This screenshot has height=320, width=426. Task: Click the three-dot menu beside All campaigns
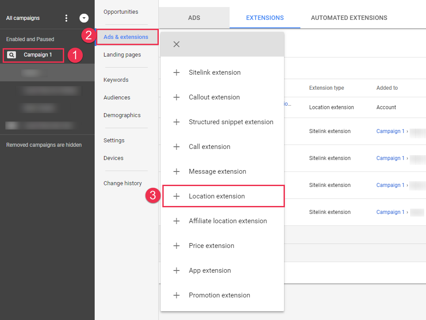(66, 18)
